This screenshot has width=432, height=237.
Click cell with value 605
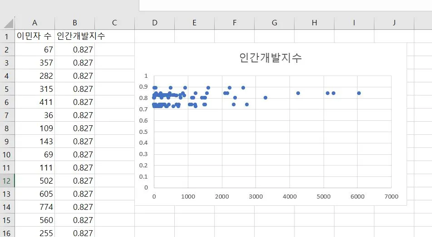click(x=34, y=194)
